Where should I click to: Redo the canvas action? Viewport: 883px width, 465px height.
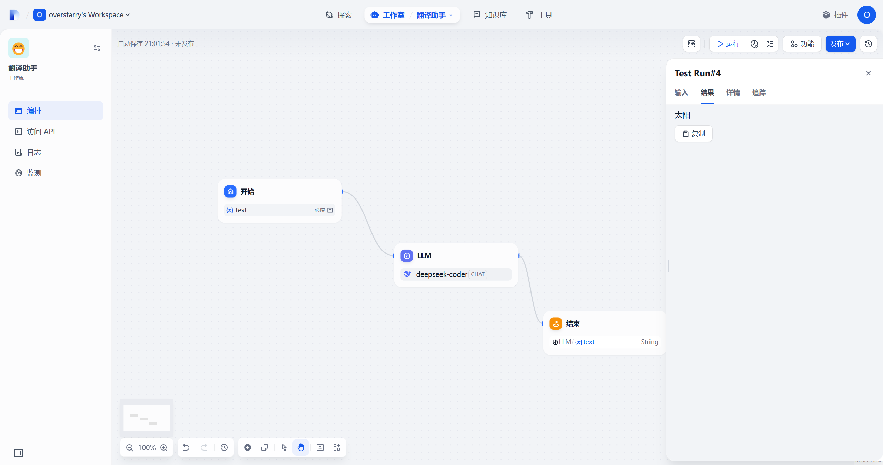click(x=204, y=448)
